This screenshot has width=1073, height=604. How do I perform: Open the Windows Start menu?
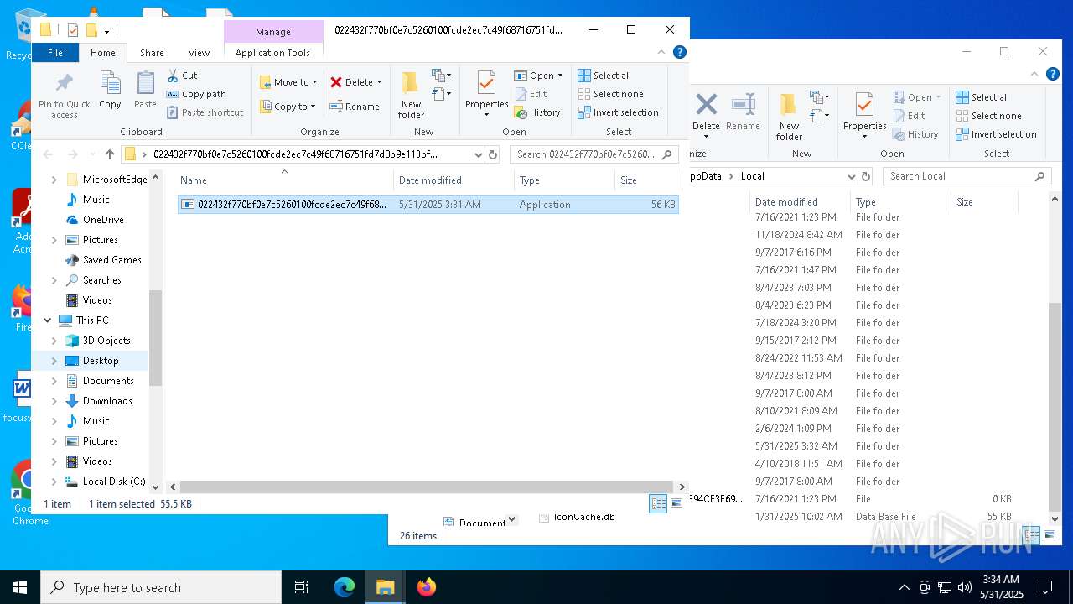[20, 587]
